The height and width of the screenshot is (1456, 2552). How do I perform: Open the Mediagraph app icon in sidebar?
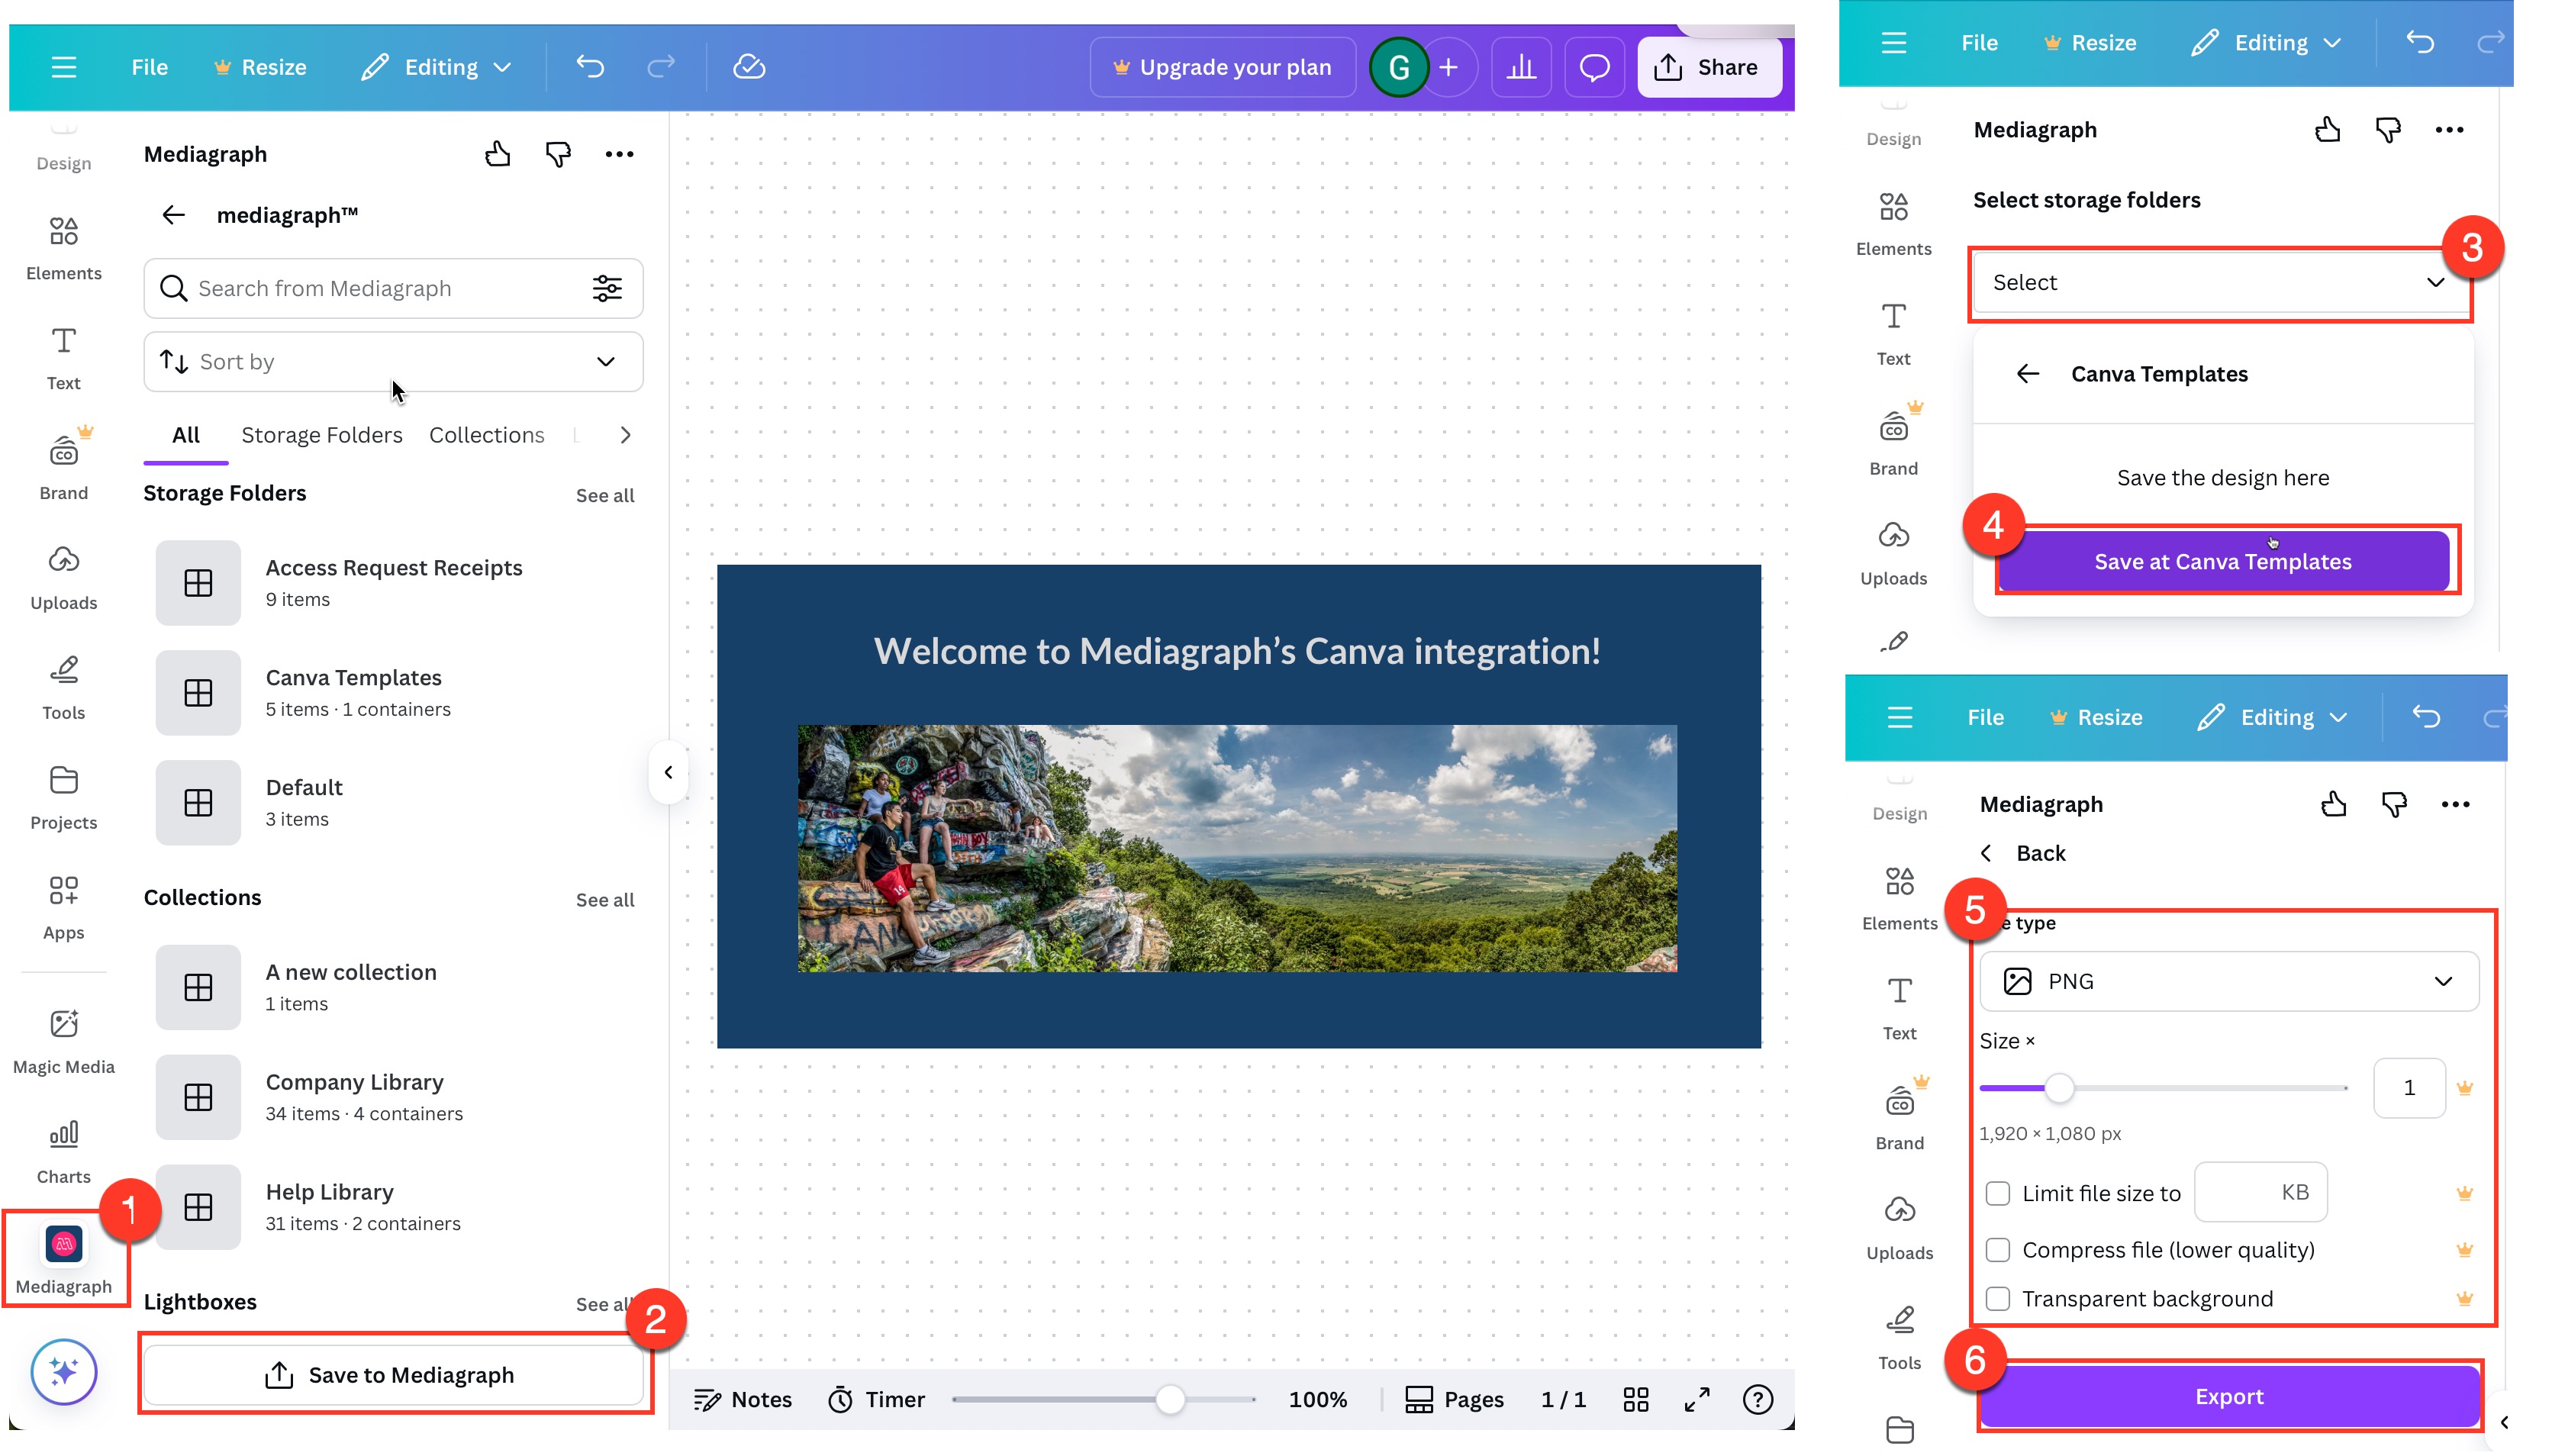(x=63, y=1245)
